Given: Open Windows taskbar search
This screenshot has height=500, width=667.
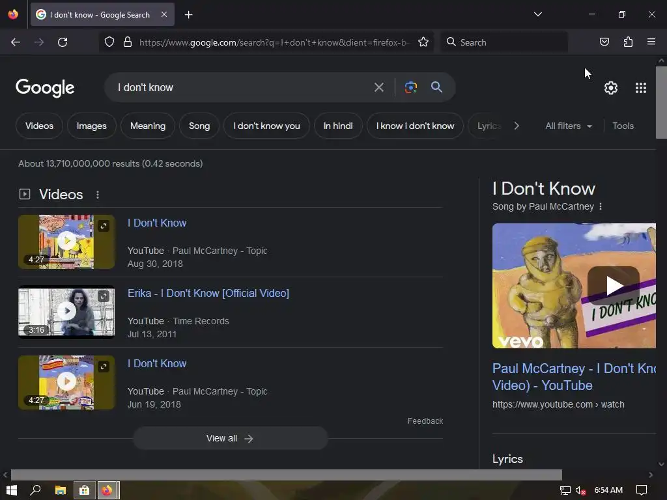Looking at the screenshot, I should (35, 490).
